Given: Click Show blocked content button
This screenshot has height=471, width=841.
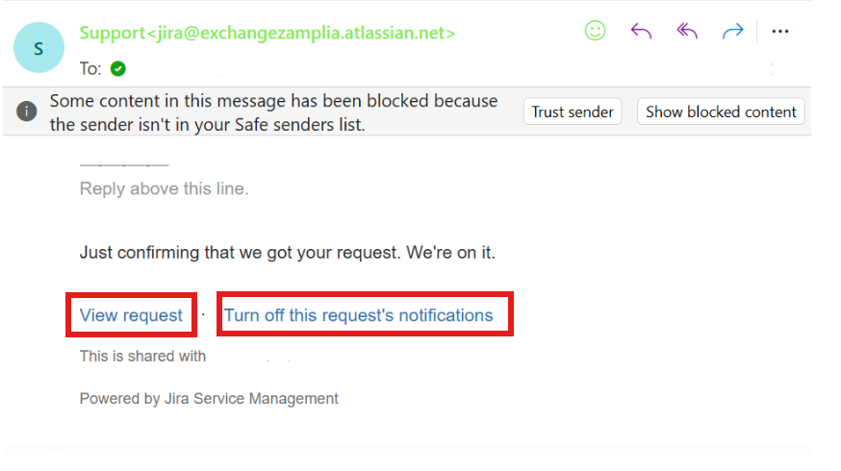Looking at the screenshot, I should 721,112.
